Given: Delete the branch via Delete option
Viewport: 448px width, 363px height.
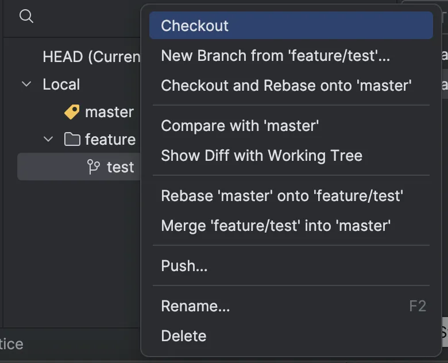Looking at the screenshot, I should click(x=183, y=336).
